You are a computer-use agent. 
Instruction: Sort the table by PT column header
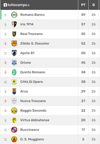tap(83, 5)
